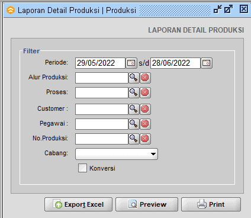Click the Print button
251x218 pixels.
pyautogui.click(x=211, y=204)
